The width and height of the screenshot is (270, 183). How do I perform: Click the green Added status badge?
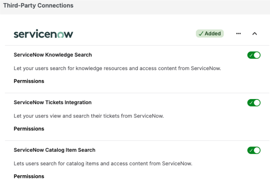210,34
